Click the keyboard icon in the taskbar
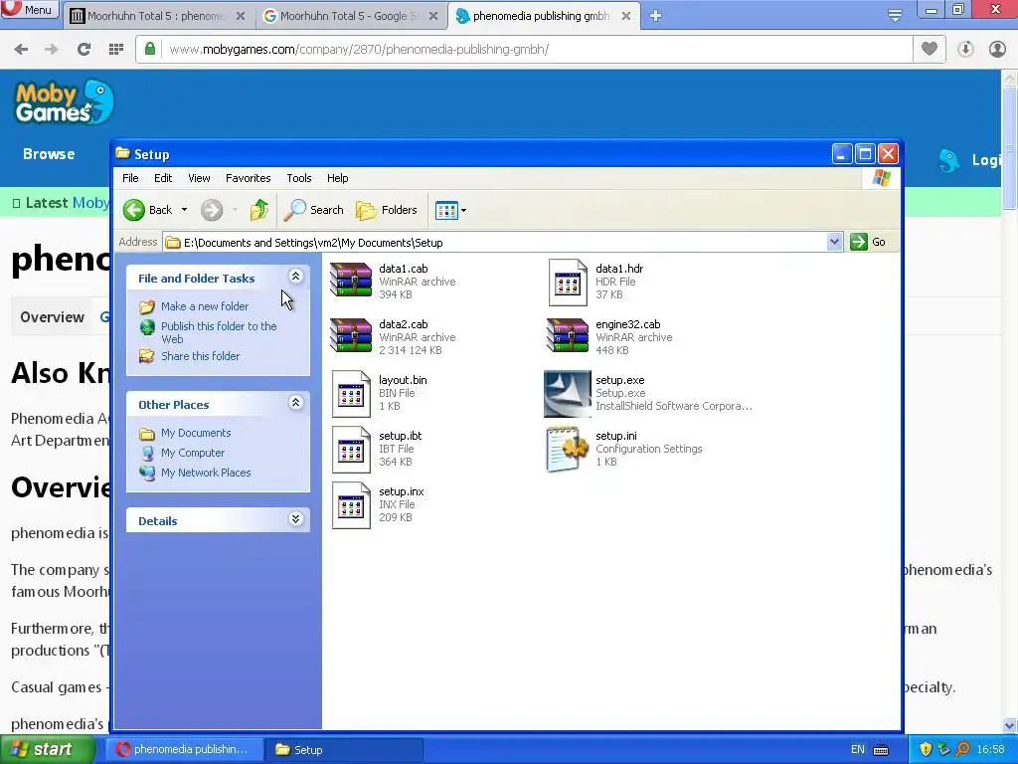The height and width of the screenshot is (764, 1018). pos(881,750)
